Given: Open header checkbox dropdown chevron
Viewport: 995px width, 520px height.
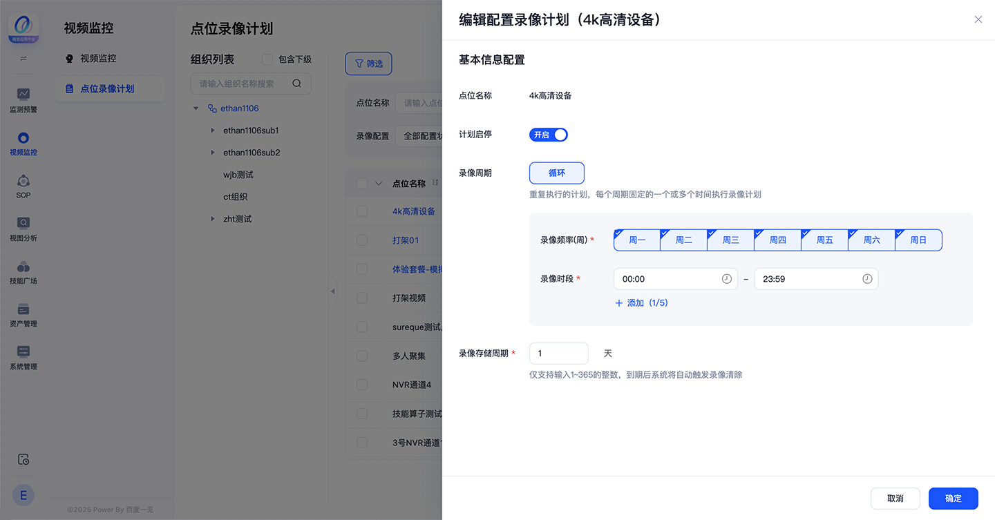Looking at the screenshot, I should tap(378, 184).
